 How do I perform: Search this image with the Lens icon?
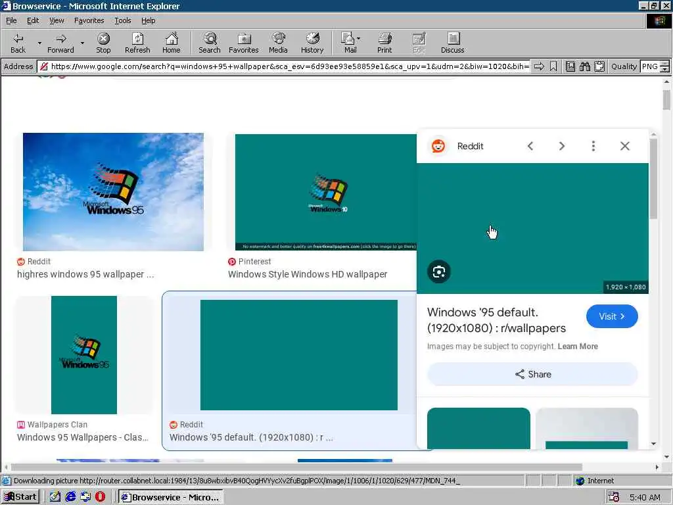[438, 272]
